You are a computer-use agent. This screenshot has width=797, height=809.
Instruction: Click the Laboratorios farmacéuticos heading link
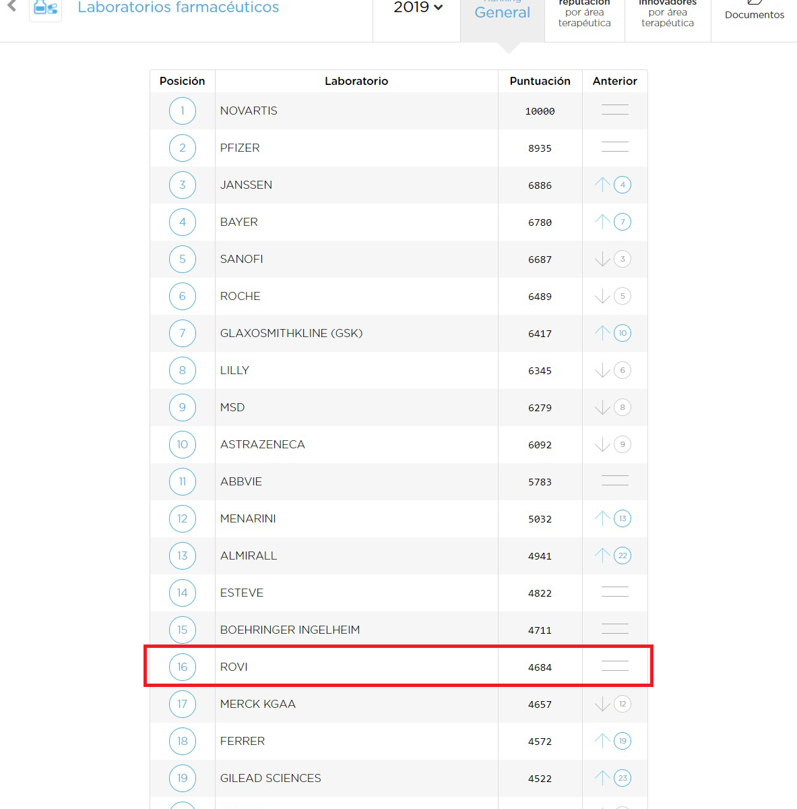point(179,8)
